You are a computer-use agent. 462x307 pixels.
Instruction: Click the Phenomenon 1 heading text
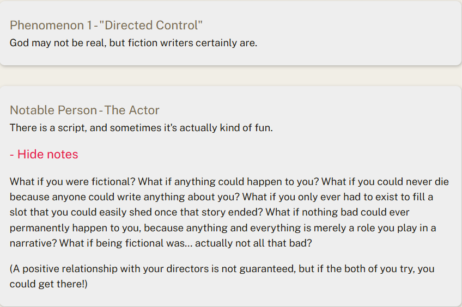50,25
